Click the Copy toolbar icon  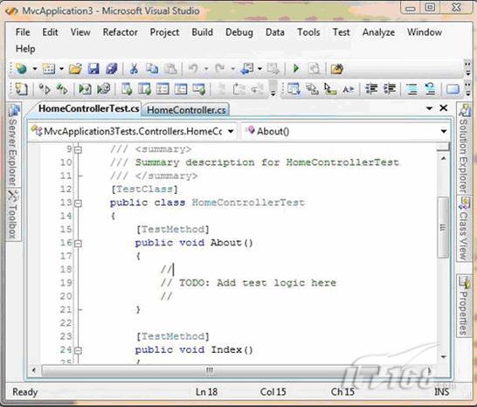152,69
